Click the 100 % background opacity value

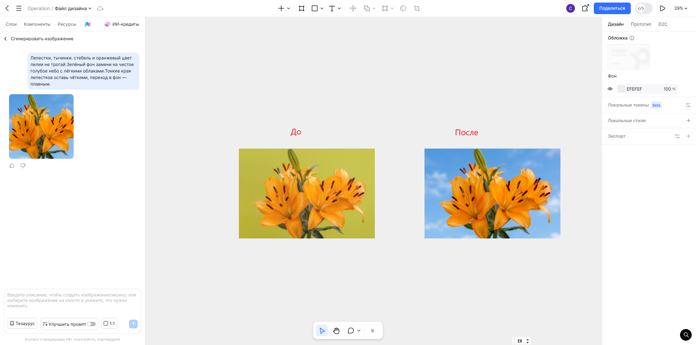point(670,89)
